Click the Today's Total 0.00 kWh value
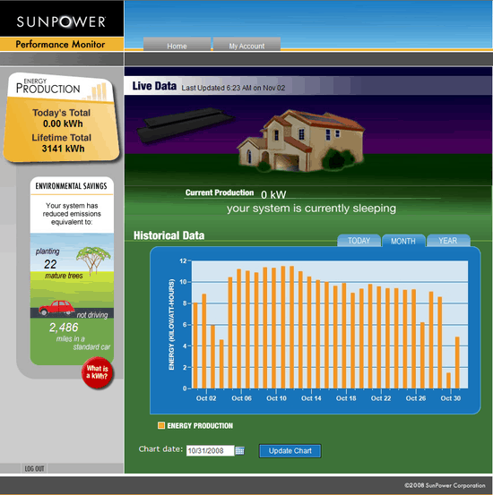 pos(63,124)
